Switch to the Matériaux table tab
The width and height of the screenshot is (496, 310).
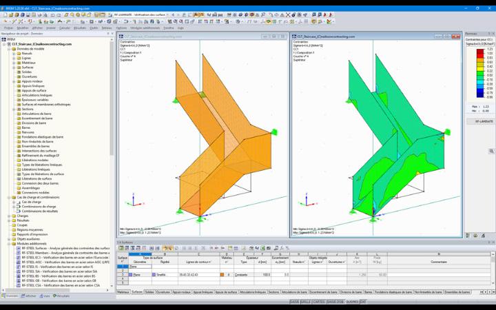(123, 292)
